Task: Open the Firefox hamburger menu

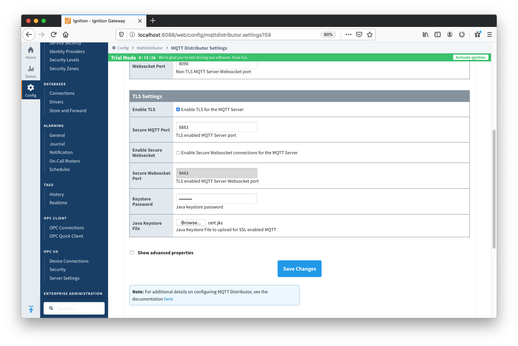Action: pyautogui.click(x=490, y=34)
